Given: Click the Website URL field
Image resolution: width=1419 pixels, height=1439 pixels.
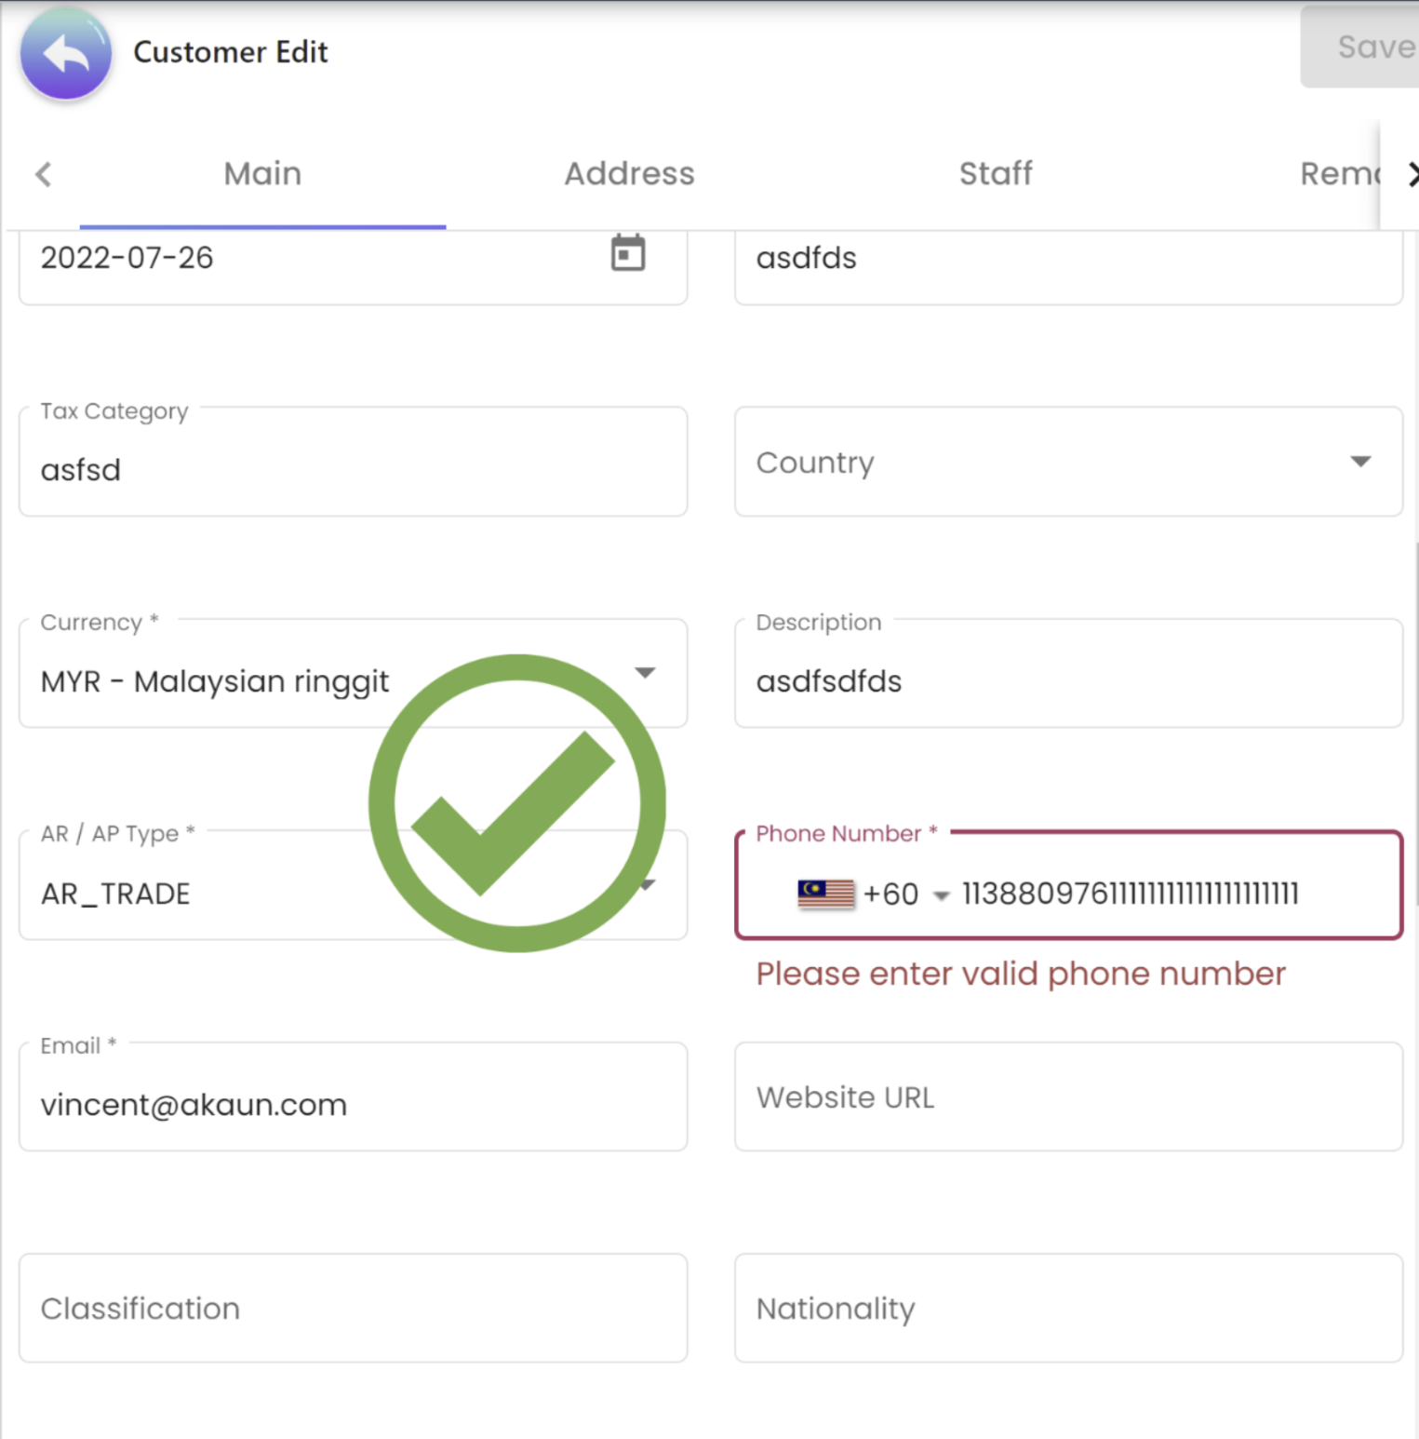Looking at the screenshot, I should click(1068, 1097).
